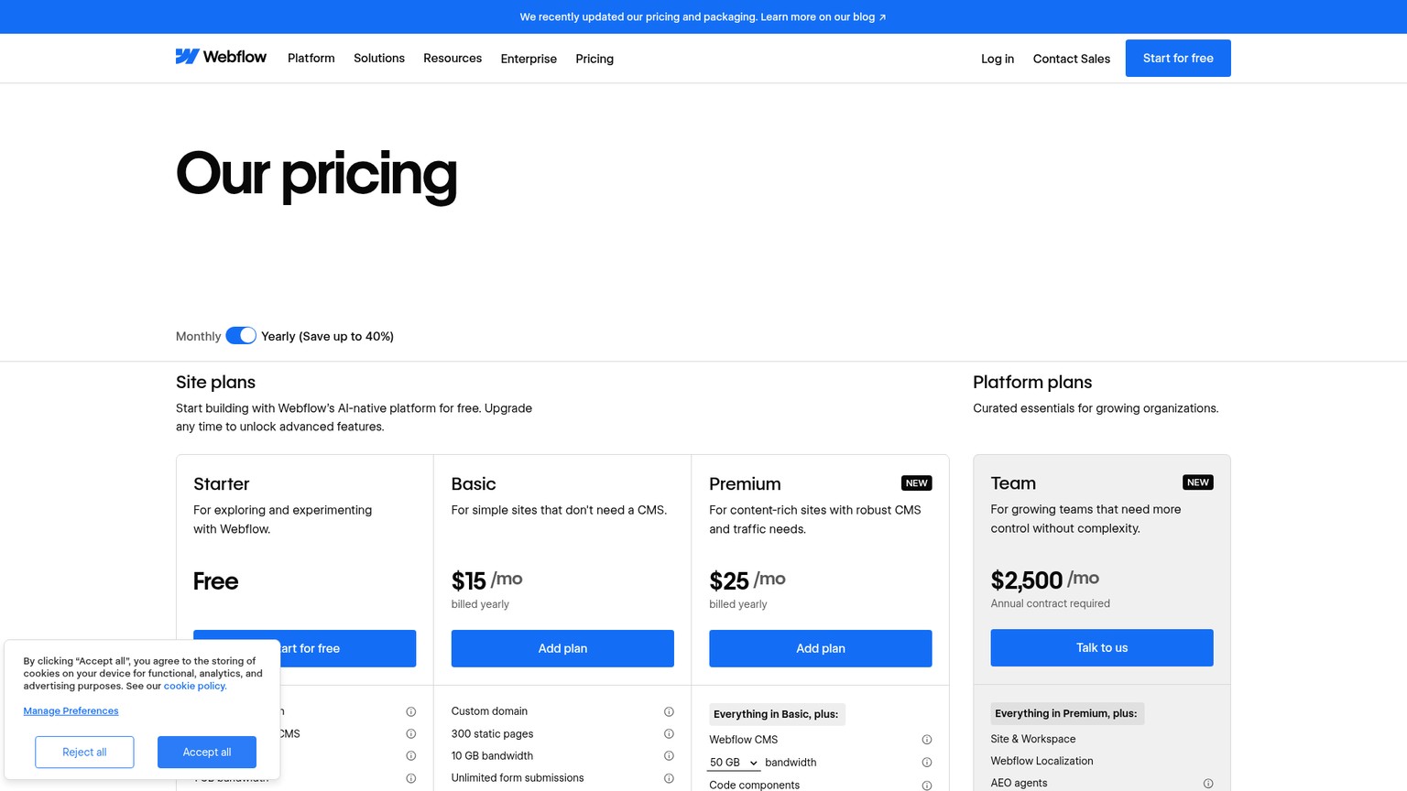Screen dimensions: 1407x791
Task: Open first Starter feature info icon
Action: (411, 711)
